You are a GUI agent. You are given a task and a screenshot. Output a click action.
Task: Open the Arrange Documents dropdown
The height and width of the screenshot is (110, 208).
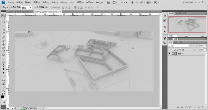pos(149,2)
